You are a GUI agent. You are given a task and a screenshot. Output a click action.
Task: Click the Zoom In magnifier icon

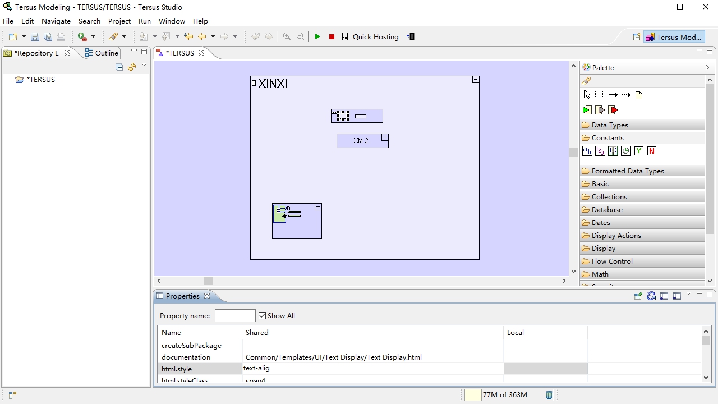[x=287, y=37]
